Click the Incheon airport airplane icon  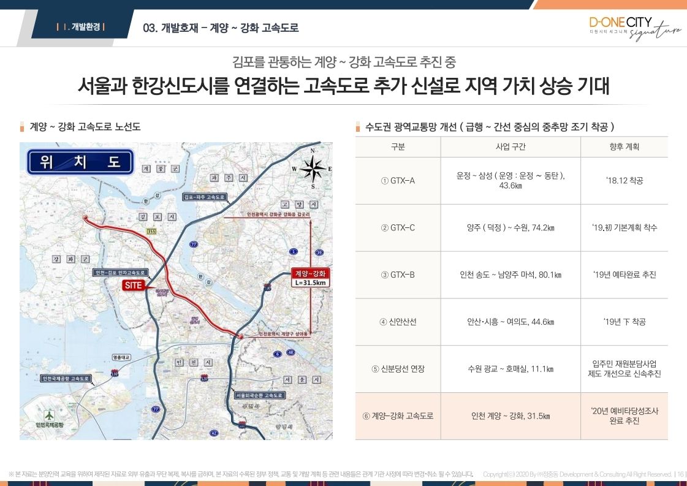point(49,414)
